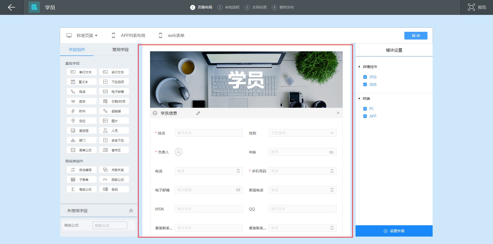Select the 子表单 field component
The width and height of the screenshot is (493, 244).
(82, 180)
